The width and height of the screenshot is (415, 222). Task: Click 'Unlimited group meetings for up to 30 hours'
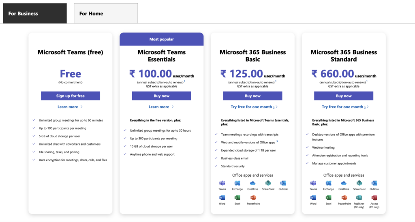pyautogui.click(x=160, y=130)
